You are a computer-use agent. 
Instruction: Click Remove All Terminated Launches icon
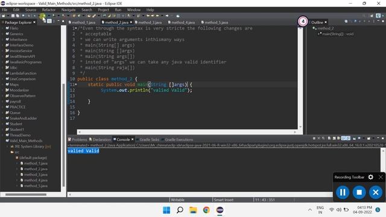(323, 138)
